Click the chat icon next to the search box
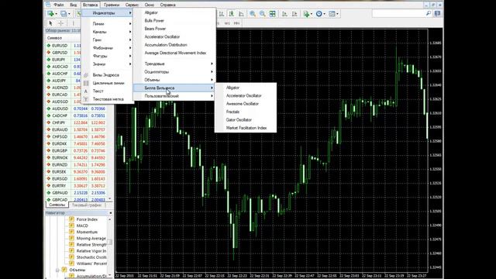 pos(437,13)
